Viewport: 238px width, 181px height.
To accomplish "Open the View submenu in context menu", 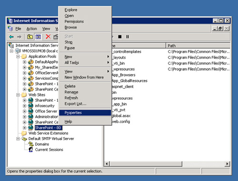I will 85,72.
